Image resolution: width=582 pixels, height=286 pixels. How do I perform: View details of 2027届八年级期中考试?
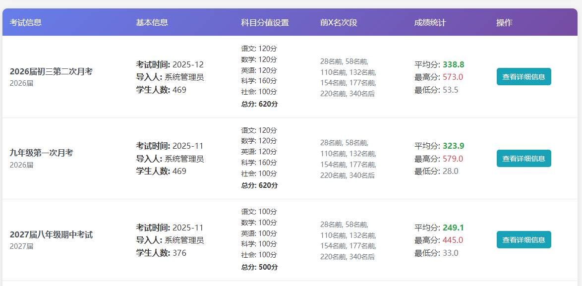click(524, 239)
